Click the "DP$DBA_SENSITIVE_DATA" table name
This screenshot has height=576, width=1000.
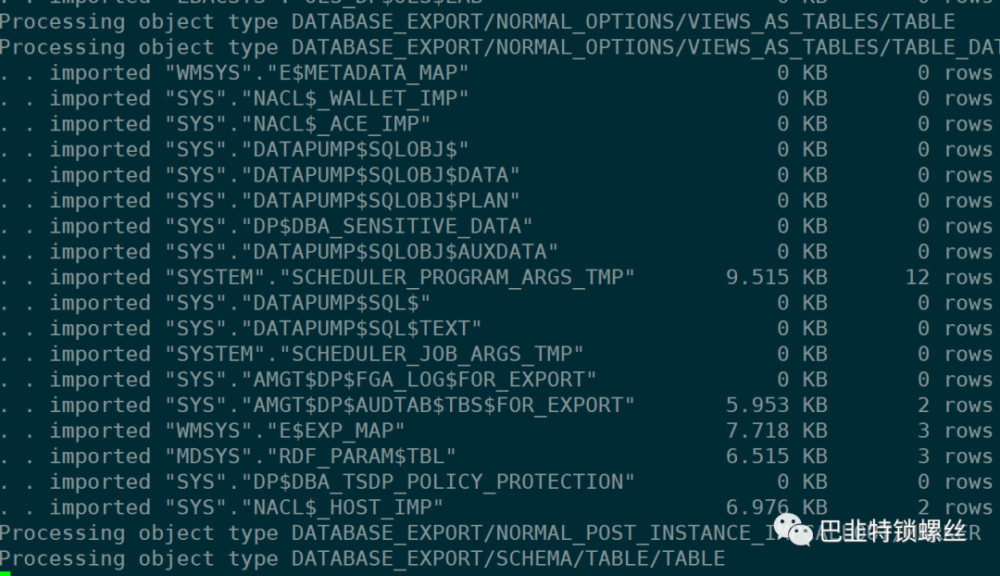[x=387, y=226]
